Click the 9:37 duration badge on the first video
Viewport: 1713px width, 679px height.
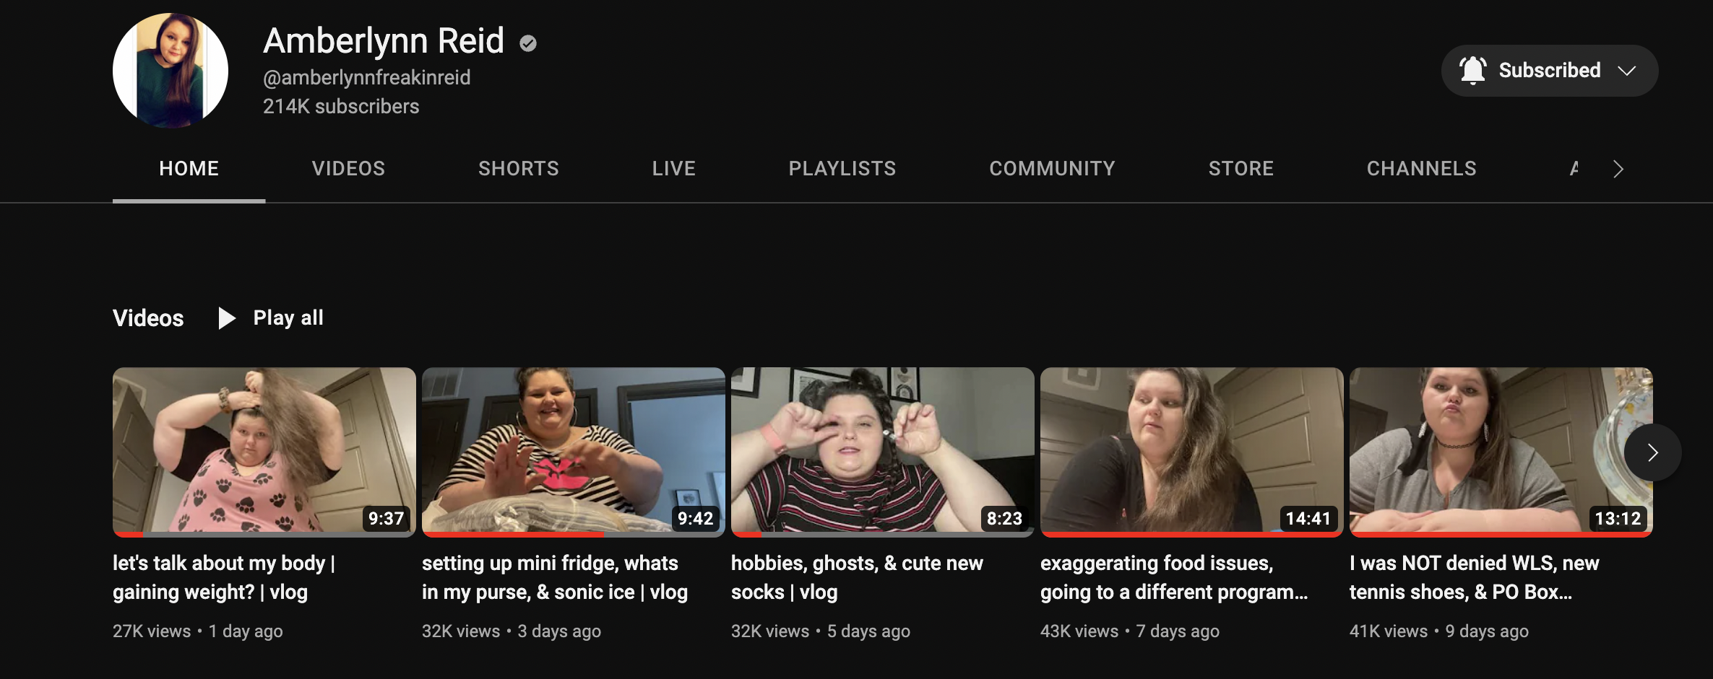(386, 518)
